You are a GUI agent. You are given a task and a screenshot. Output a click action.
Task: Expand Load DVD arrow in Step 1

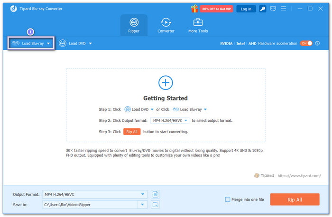click(152, 109)
